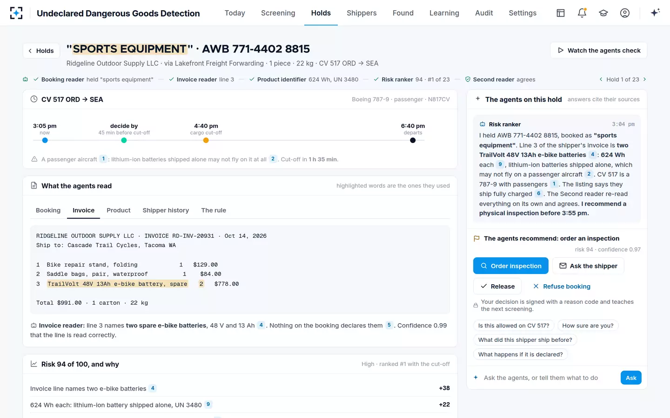Focus the 'Ask the agents' input field
Image resolution: width=670 pixels, height=418 pixels.
[x=549, y=378]
